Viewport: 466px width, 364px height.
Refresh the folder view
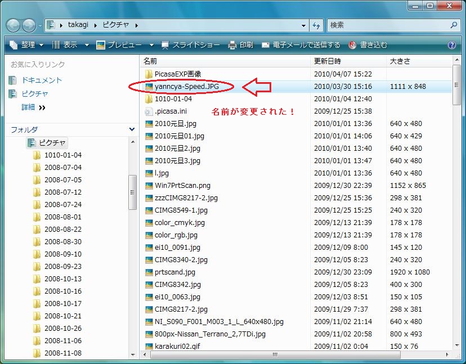316,25
